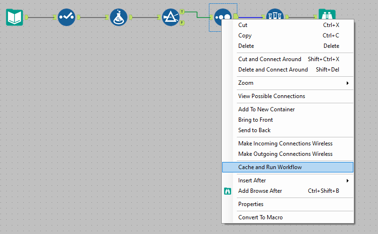Select the test tubes tool node
This screenshot has height=234, width=378.
(275, 15)
